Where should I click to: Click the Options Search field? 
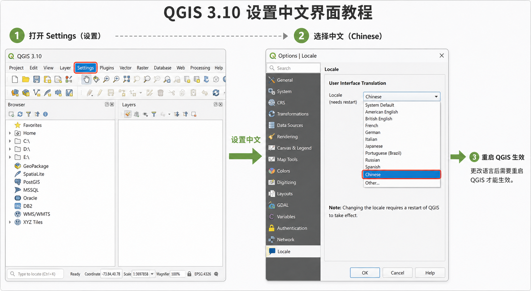pyautogui.click(x=294, y=68)
